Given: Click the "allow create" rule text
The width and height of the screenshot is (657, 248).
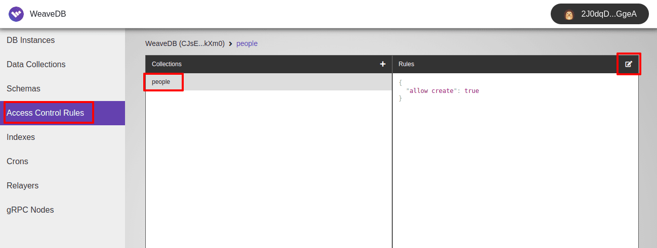Looking at the screenshot, I should click(x=432, y=91).
